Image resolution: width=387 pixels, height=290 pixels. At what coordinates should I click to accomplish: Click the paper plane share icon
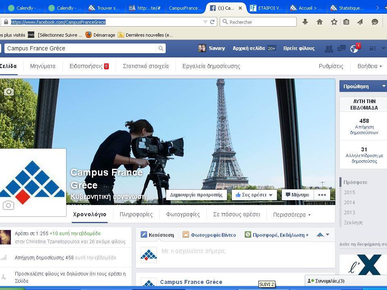(x=360, y=22)
